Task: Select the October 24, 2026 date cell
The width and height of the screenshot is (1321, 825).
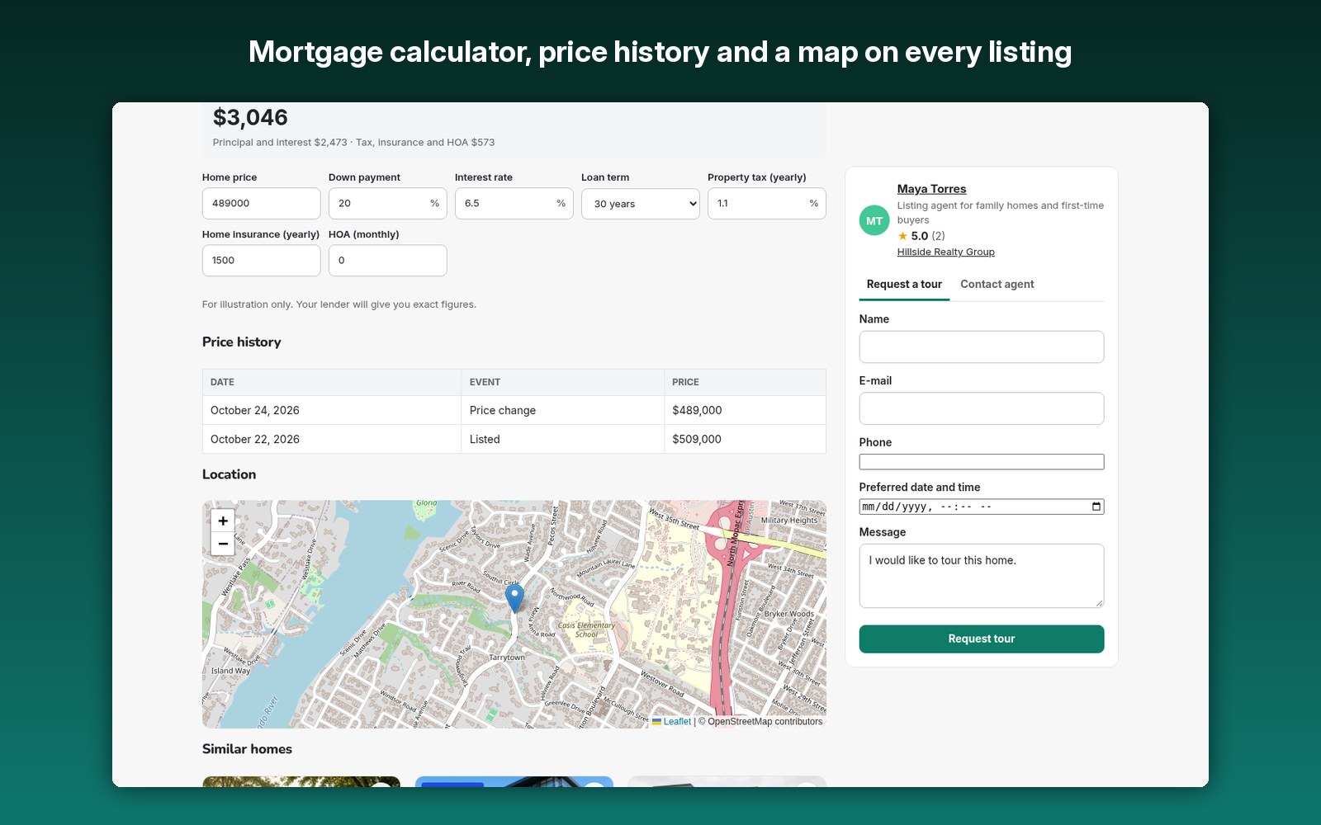Action: point(332,410)
